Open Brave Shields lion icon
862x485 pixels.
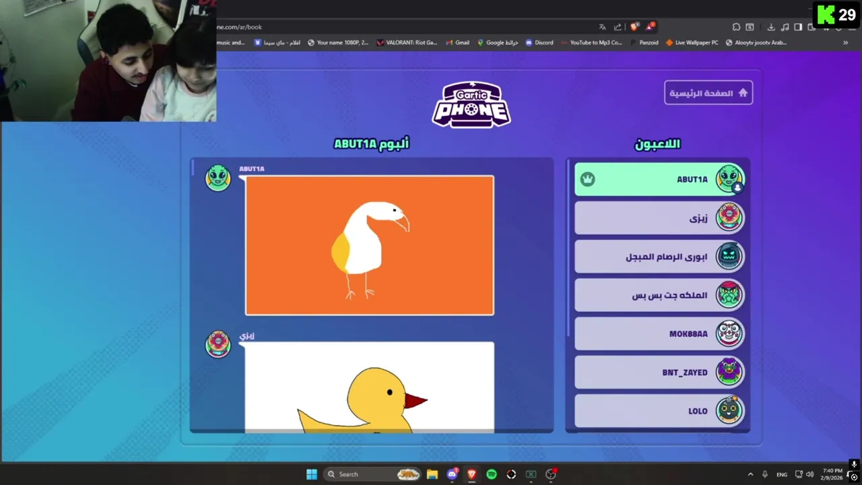634,27
